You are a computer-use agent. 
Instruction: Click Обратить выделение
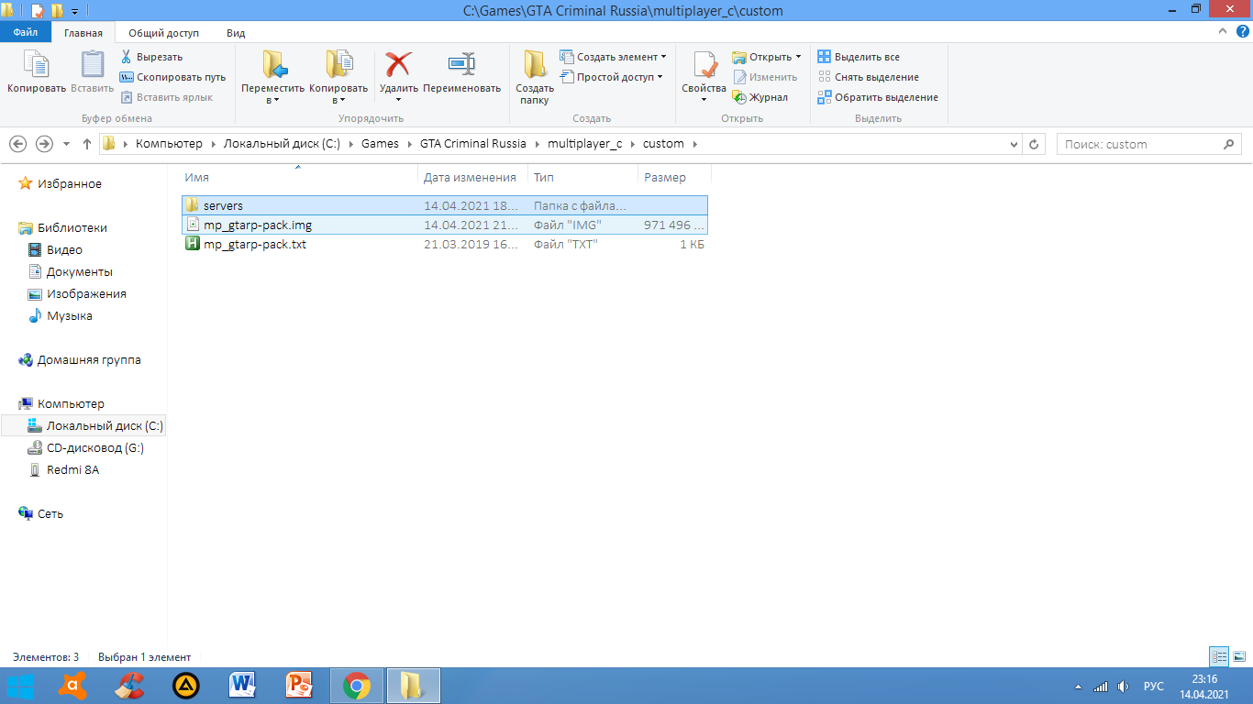pyautogui.click(x=877, y=97)
